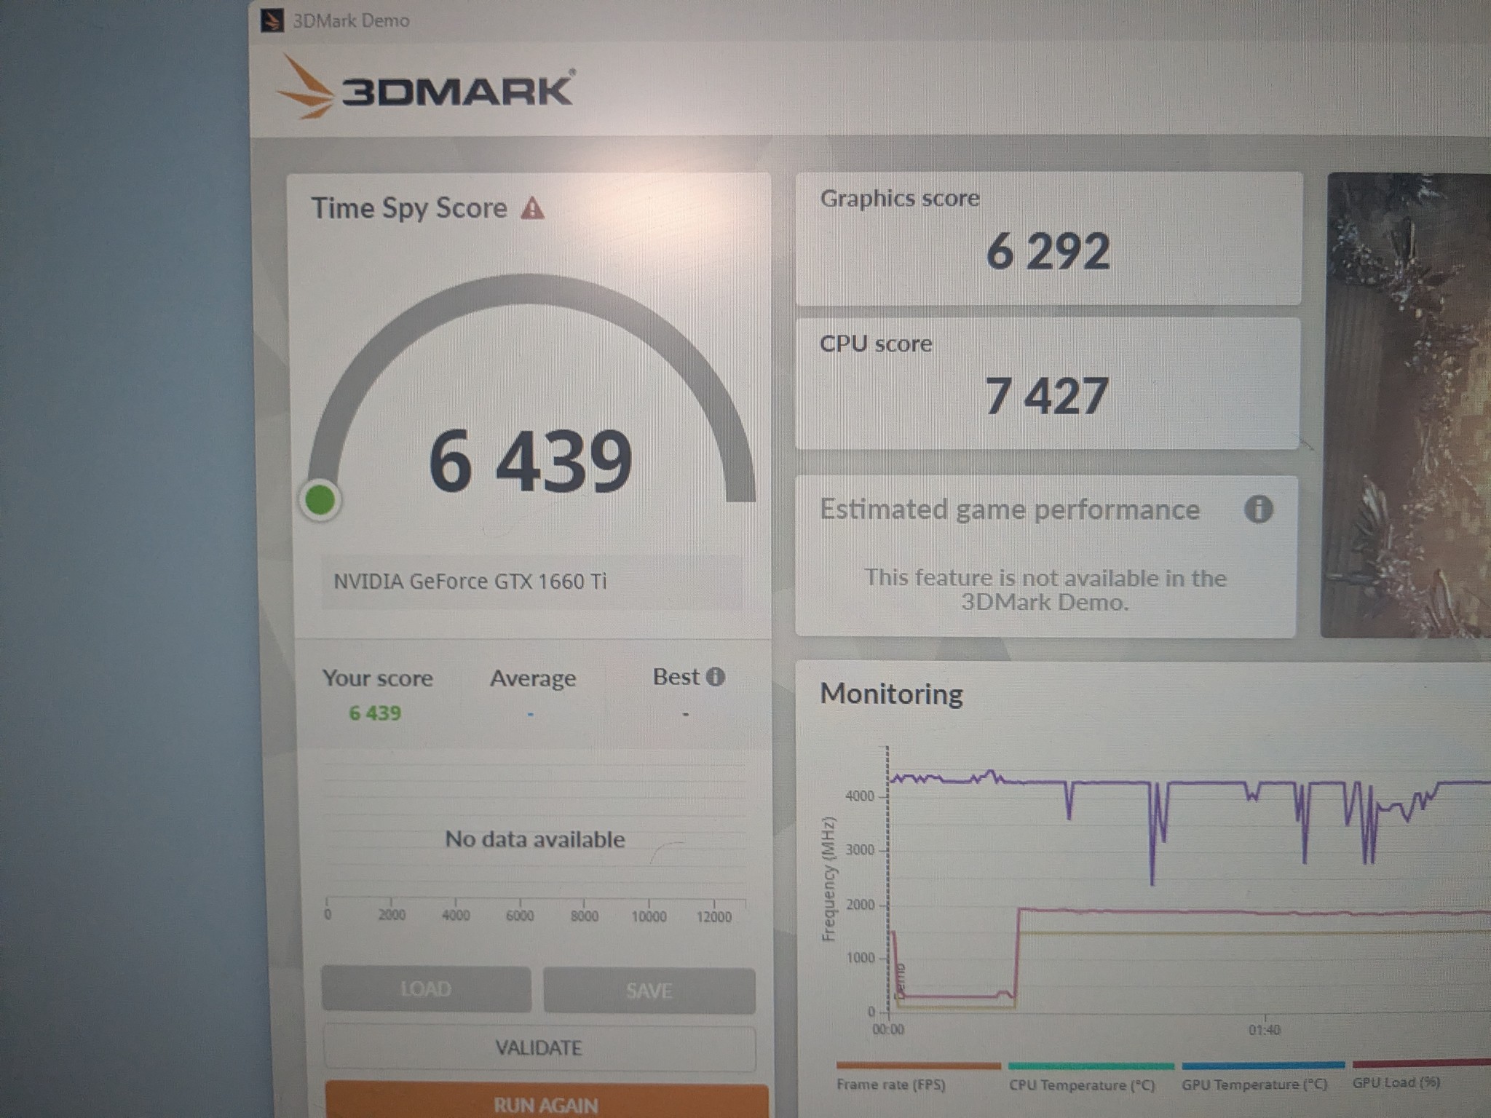Click the NVIDIA GeForce GTX 1660 Ti label
The width and height of the screenshot is (1491, 1118).
(x=470, y=582)
